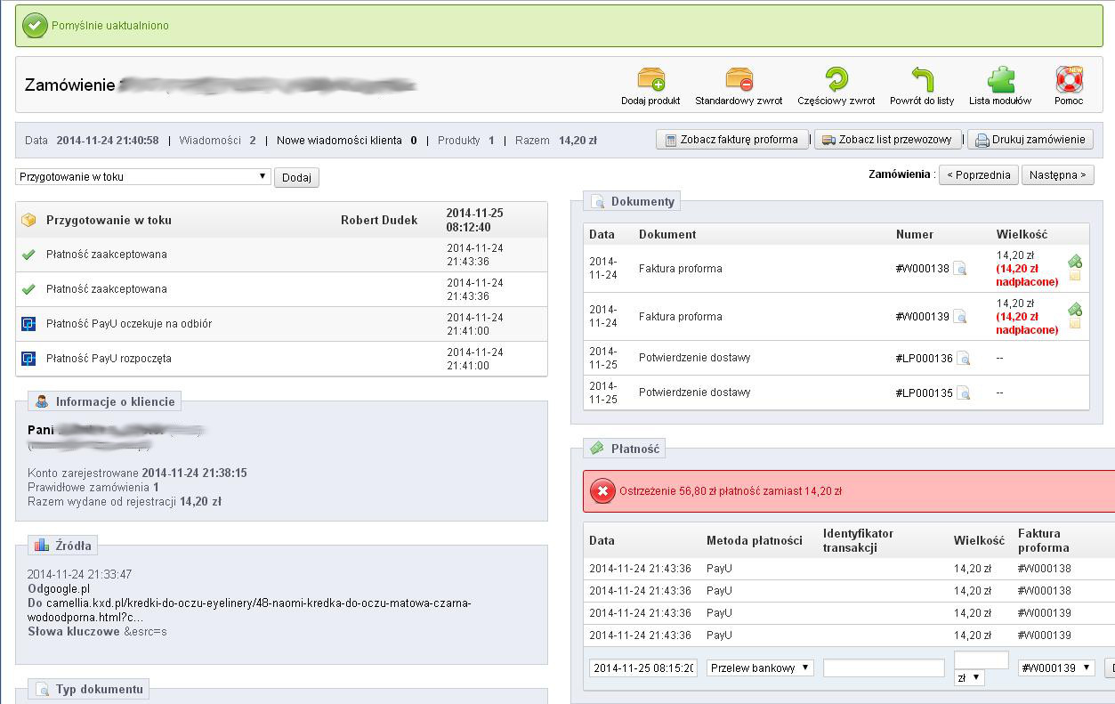The width and height of the screenshot is (1115, 704).
Task: Click Metoda płatności column header
Action: click(x=755, y=540)
